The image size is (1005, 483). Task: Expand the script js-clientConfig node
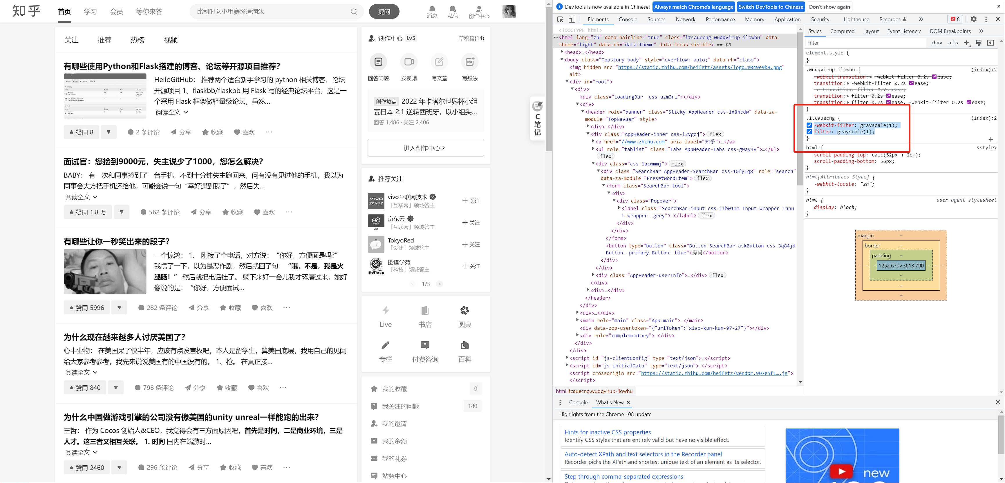(567, 358)
